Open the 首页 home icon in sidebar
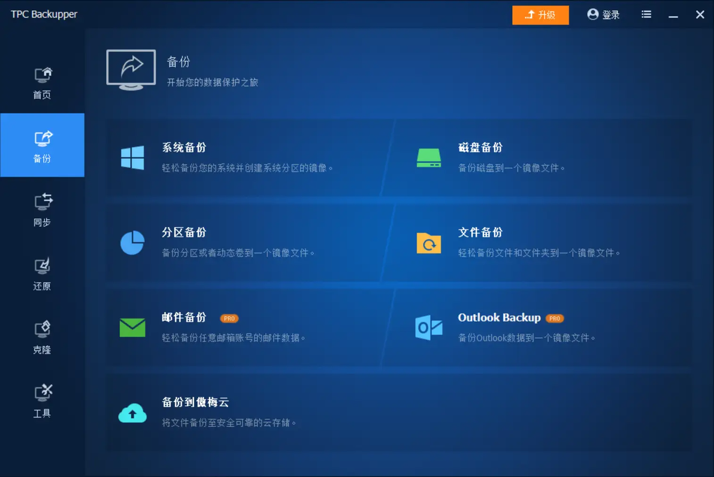The image size is (714, 477). click(x=43, y=75)
